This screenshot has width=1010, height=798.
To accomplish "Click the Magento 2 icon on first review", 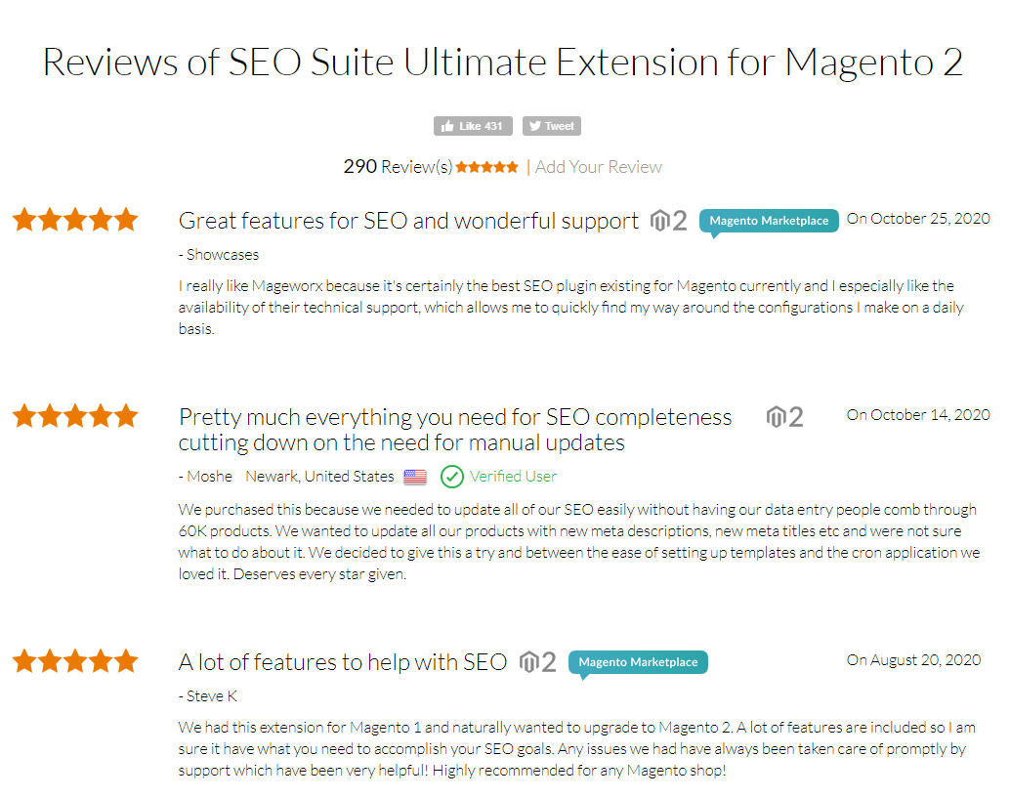I will tap(668, 220).
